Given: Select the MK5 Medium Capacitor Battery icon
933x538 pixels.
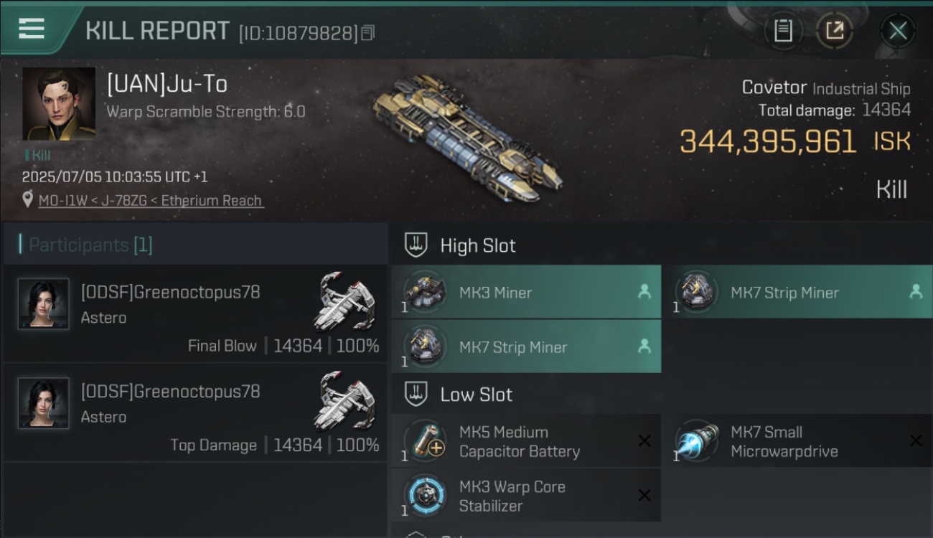Looking at the screenshot, I should 425,440.
